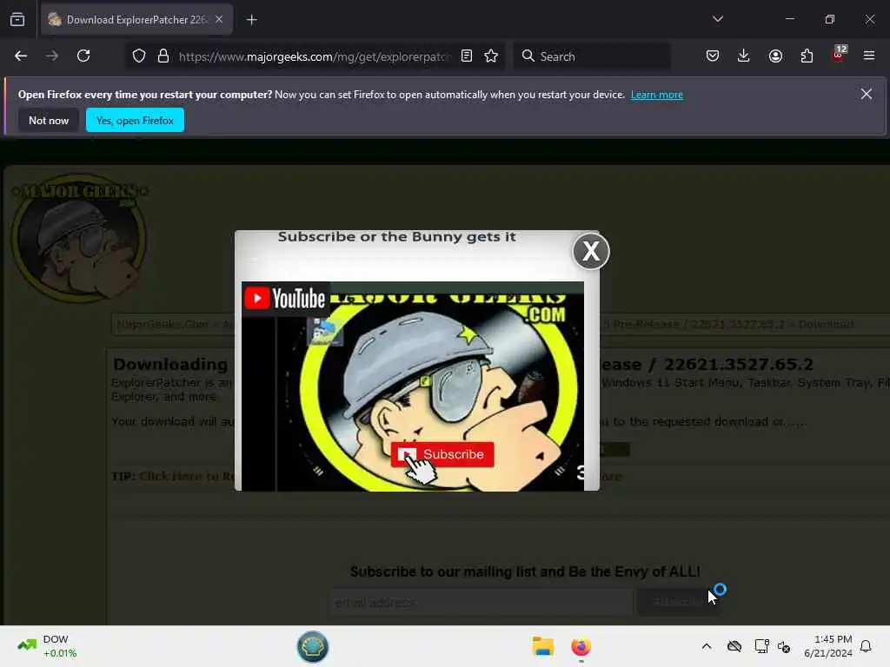Click the email address field
This screenshot has width=890, height=667.
click(x=482, y=603)
